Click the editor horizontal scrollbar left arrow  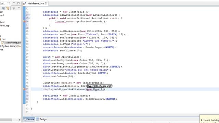coord(32,115)
